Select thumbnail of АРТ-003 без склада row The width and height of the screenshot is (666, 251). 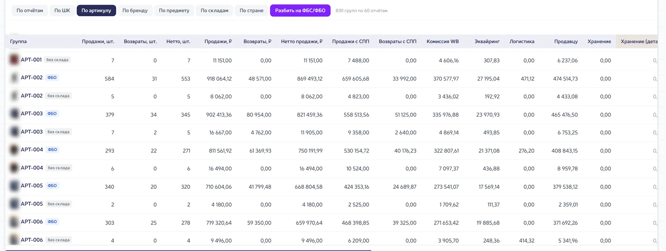(15, 132)
